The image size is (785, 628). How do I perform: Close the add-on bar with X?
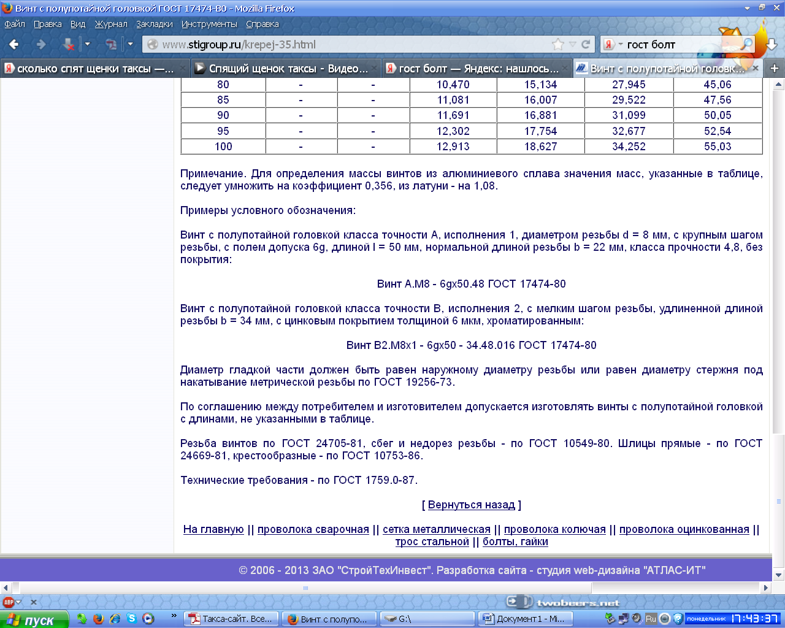point(34,602)
